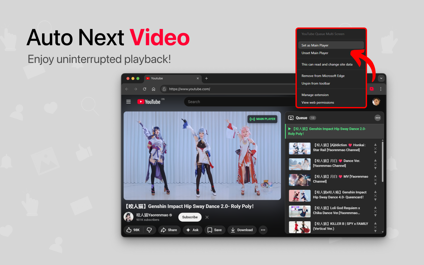424x265 pixels.
Task: Move the KILLER B item up
Action: click(375, 223)
